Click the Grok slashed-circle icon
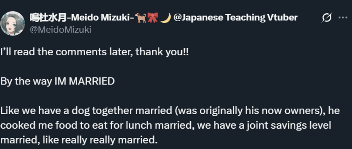This screenshot has height=149, width=352. pos(326,18)
